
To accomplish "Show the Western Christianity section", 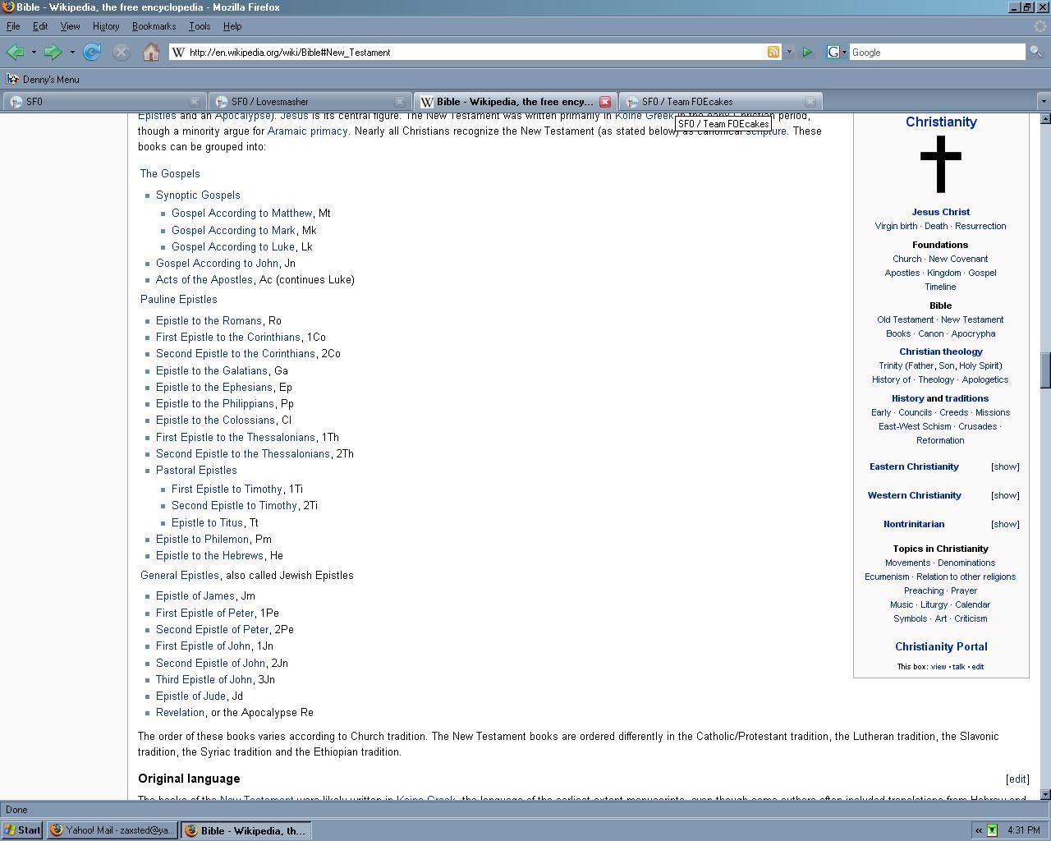I will point(1005,495).
